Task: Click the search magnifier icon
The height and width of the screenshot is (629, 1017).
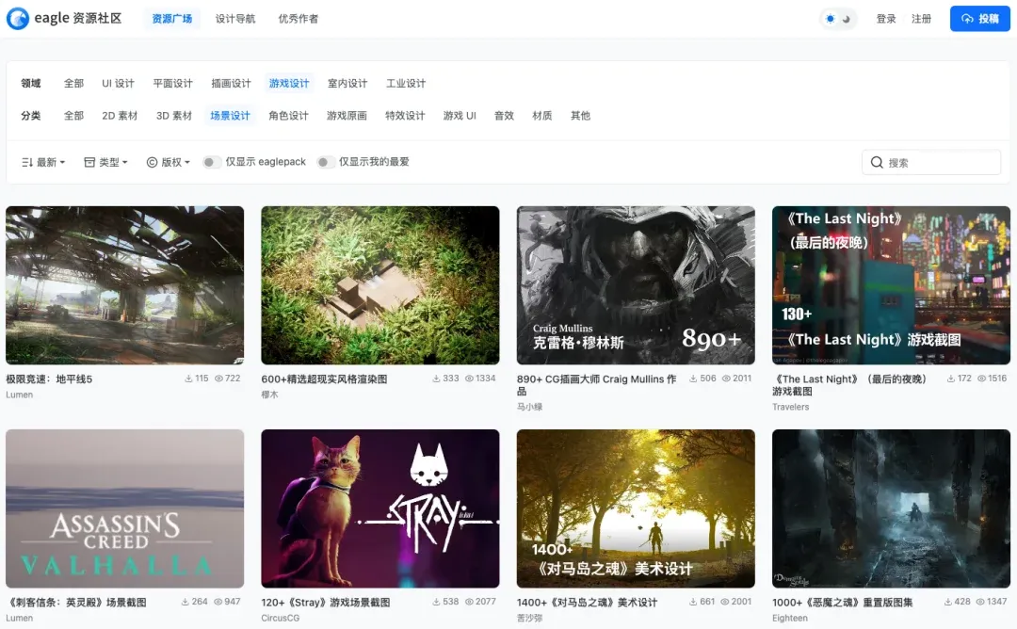Action: (877, 162)
